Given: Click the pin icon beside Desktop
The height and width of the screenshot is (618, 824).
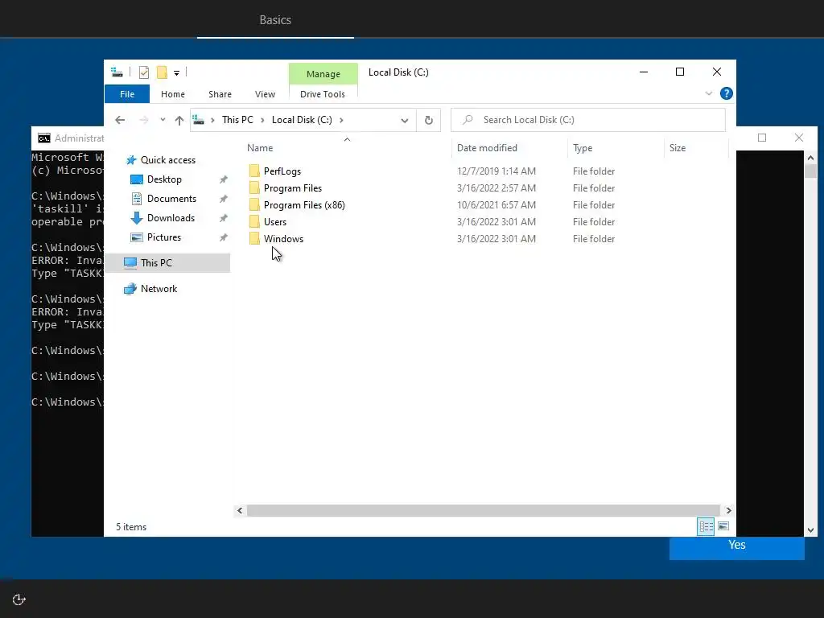Looking at the screenshot, I should point(224,179).
